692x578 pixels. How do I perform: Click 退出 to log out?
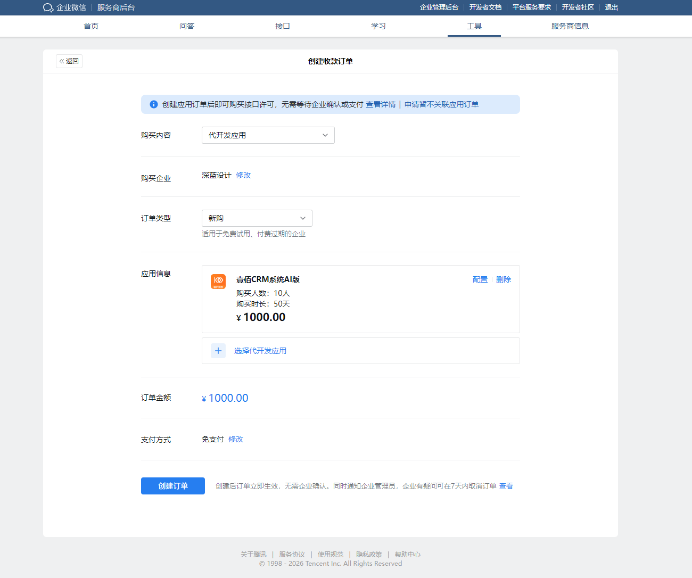click(x=611, y=7)
